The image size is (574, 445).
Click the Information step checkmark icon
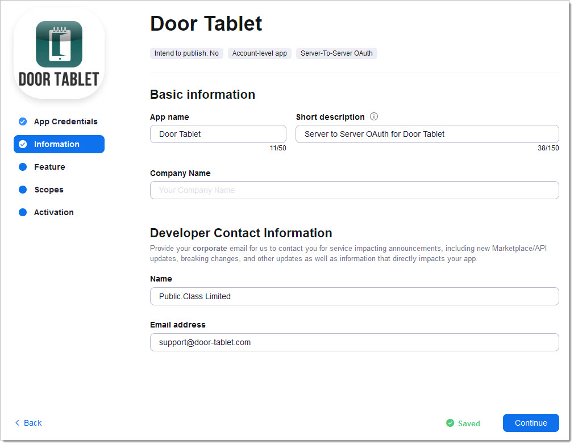coord(23,144)
